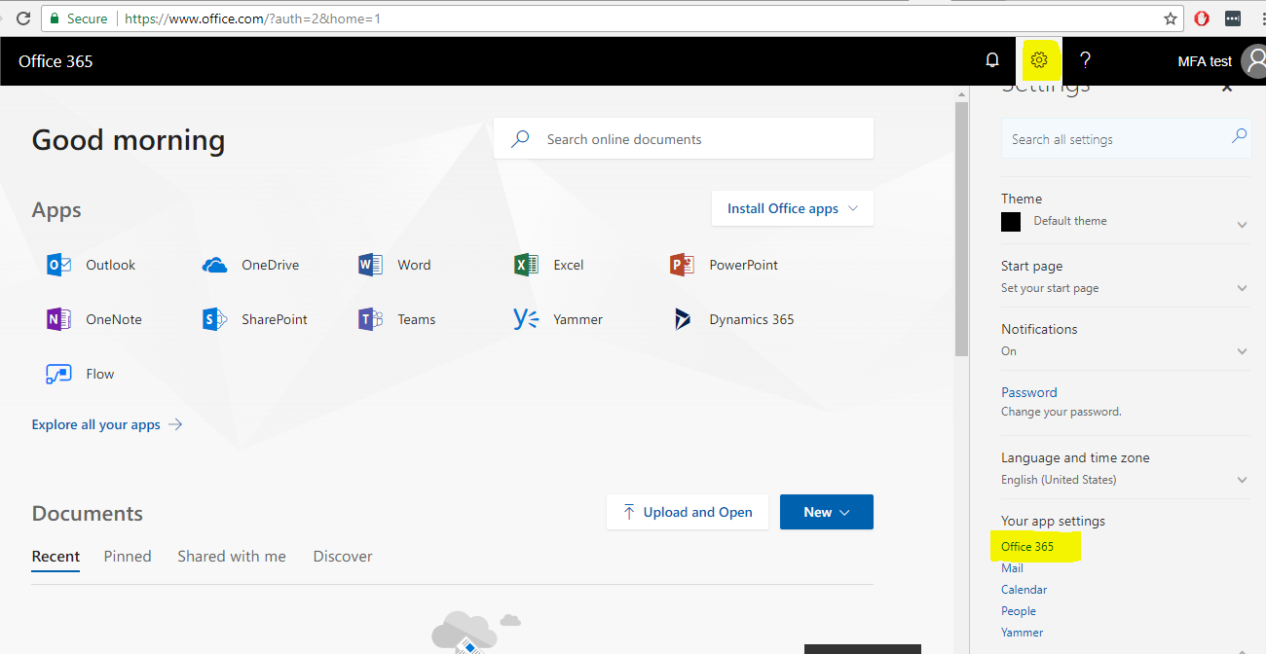This screenshot has width=1266, height=654.
Task: Click the magnifier in the settings search box
Action: tap(1239, 136)
